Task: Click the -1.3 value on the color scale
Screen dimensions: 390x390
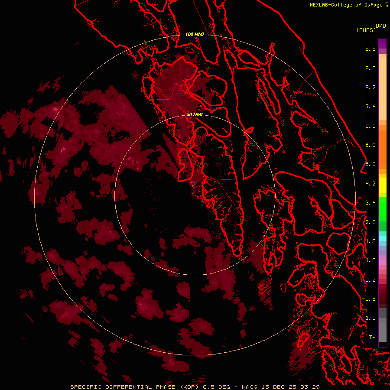Action: (x=369, y=318)
